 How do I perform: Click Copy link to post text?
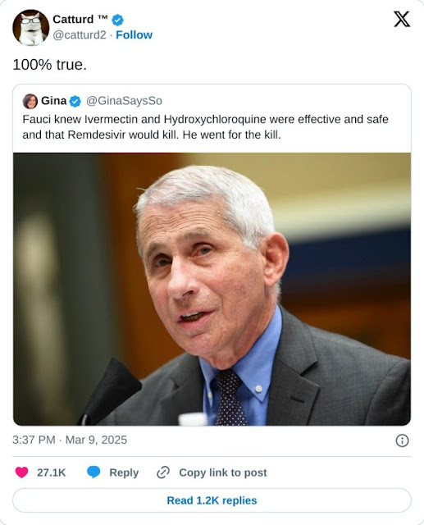[223, 472]
